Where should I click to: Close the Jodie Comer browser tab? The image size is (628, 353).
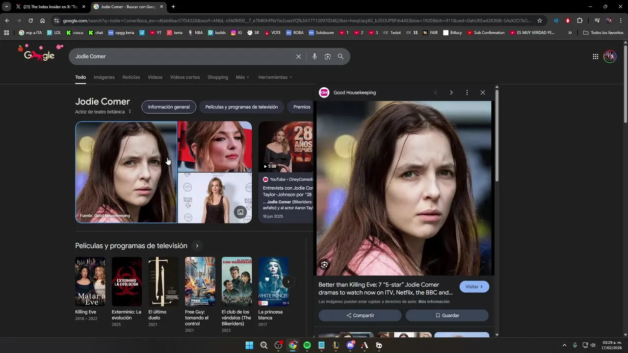point(161,7)
